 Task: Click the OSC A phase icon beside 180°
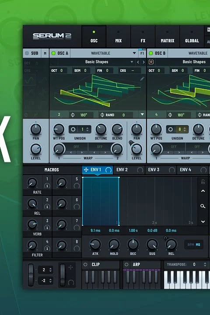point(73,115)
